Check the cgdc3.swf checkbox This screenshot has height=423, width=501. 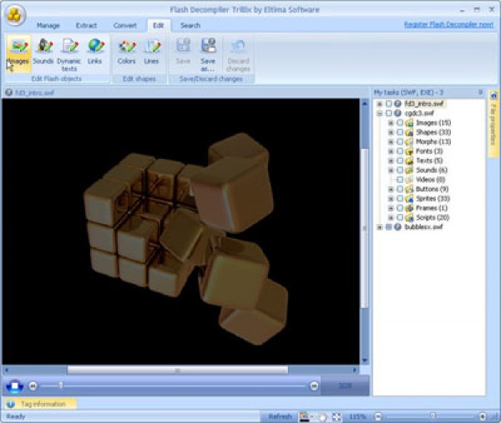pyautogui.click(x=389, y=113)
